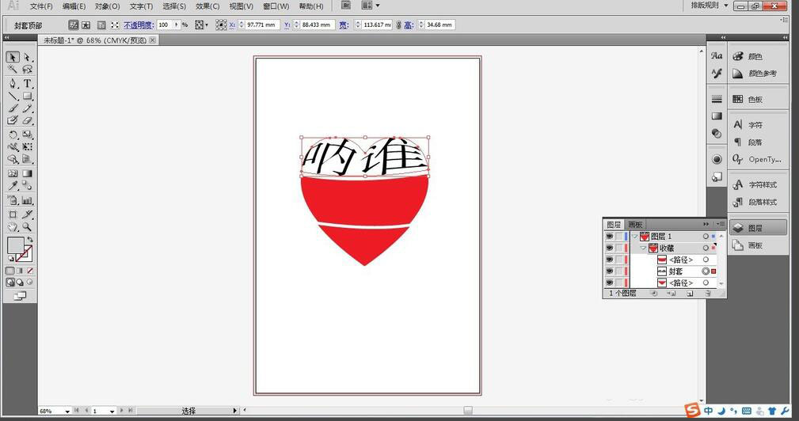This screenshot has width=799, height=421.
Task: Select the Artboard tool
Action: (13, 214)
